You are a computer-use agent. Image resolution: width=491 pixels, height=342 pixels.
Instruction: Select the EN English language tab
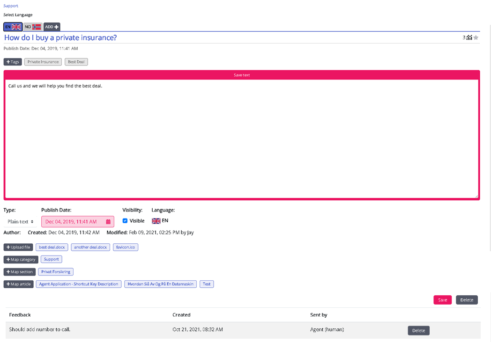[x=13, y=27]
